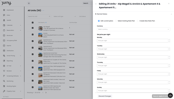Click the Monitoring magnifier icon
This screenshot has width=174, height=99.
coord(4,81)
